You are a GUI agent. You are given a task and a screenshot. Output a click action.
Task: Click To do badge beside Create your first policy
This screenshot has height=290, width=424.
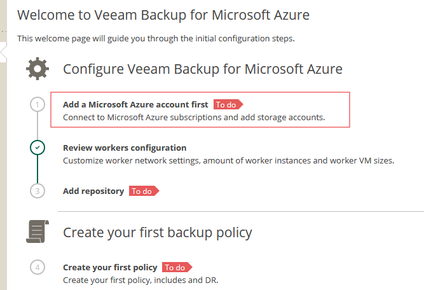(x=176, y=267)
